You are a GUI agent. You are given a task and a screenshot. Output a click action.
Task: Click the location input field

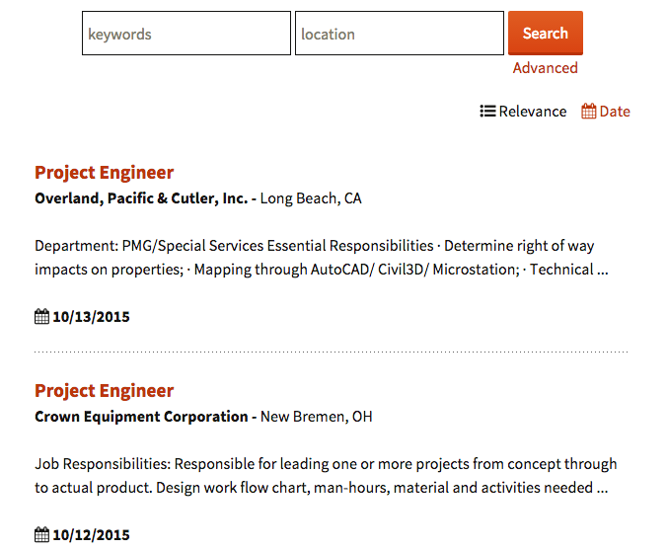[400, 34]
